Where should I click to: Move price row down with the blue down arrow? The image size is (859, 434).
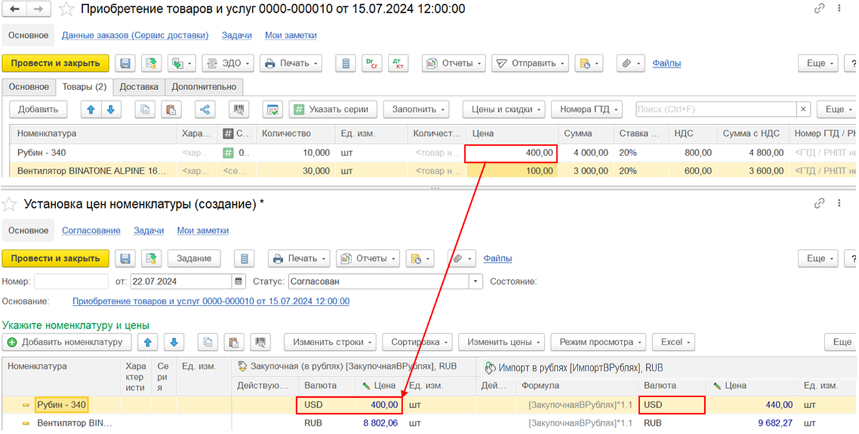coord(173,342)
